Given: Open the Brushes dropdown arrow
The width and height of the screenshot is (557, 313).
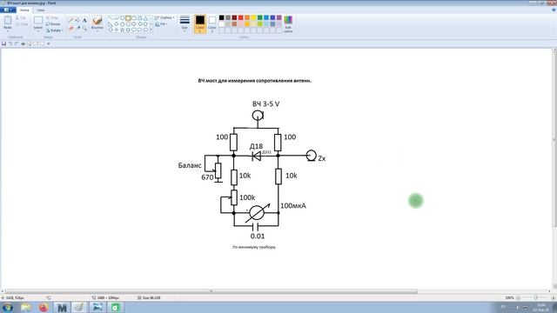Looking at the screenshot, I should tap(97, 31).
